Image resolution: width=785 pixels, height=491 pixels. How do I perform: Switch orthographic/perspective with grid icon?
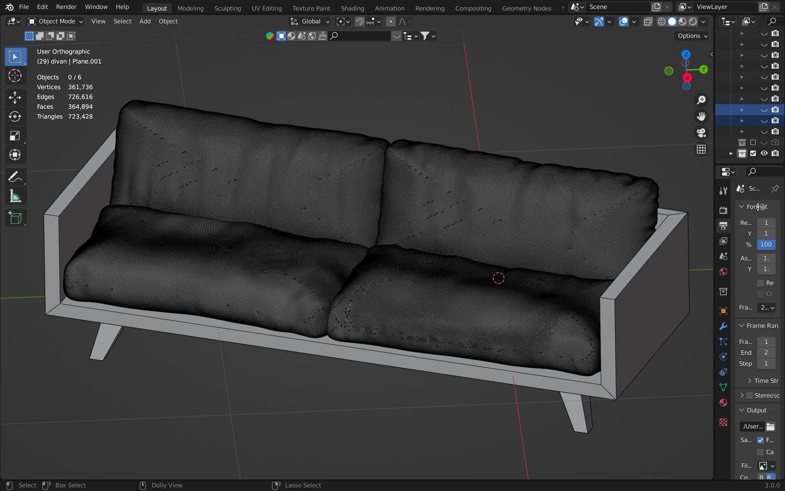click(x=701, y=149)
